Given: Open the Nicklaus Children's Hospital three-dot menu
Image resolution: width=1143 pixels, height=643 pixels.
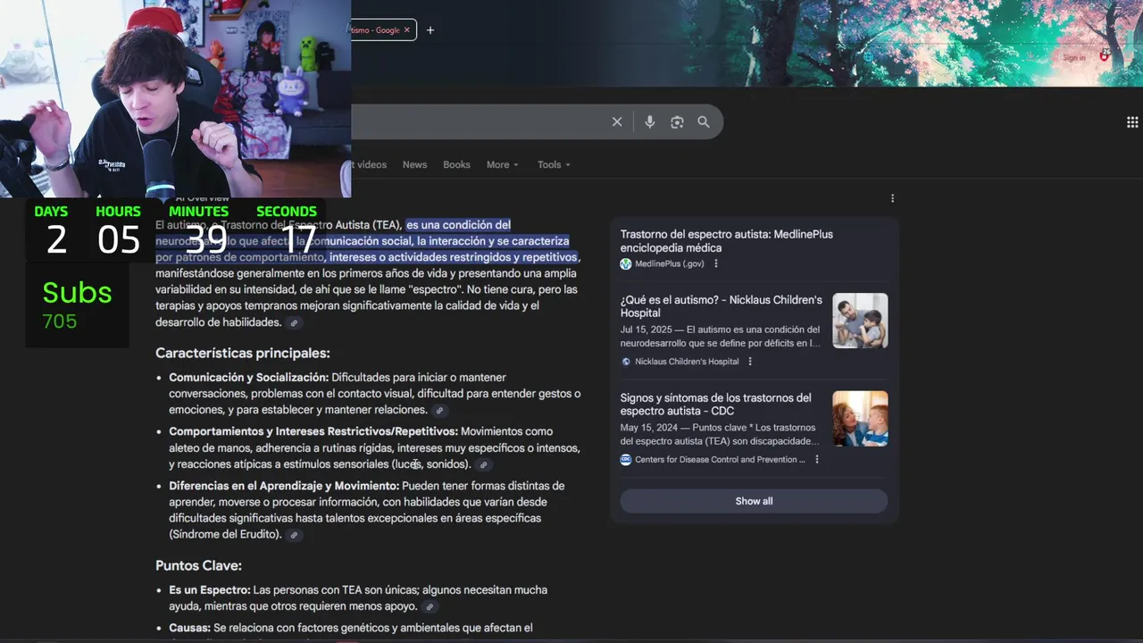Looking at the screenshot, I should coord(750,362).
